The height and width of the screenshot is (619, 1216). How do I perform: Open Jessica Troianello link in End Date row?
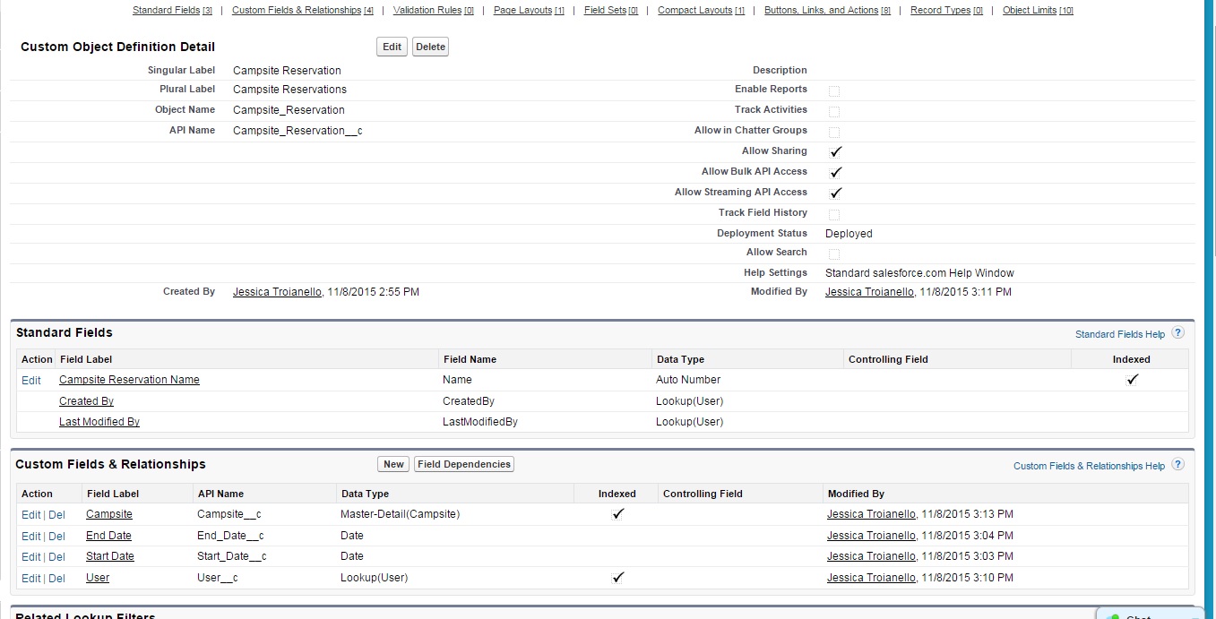(871, 536)
